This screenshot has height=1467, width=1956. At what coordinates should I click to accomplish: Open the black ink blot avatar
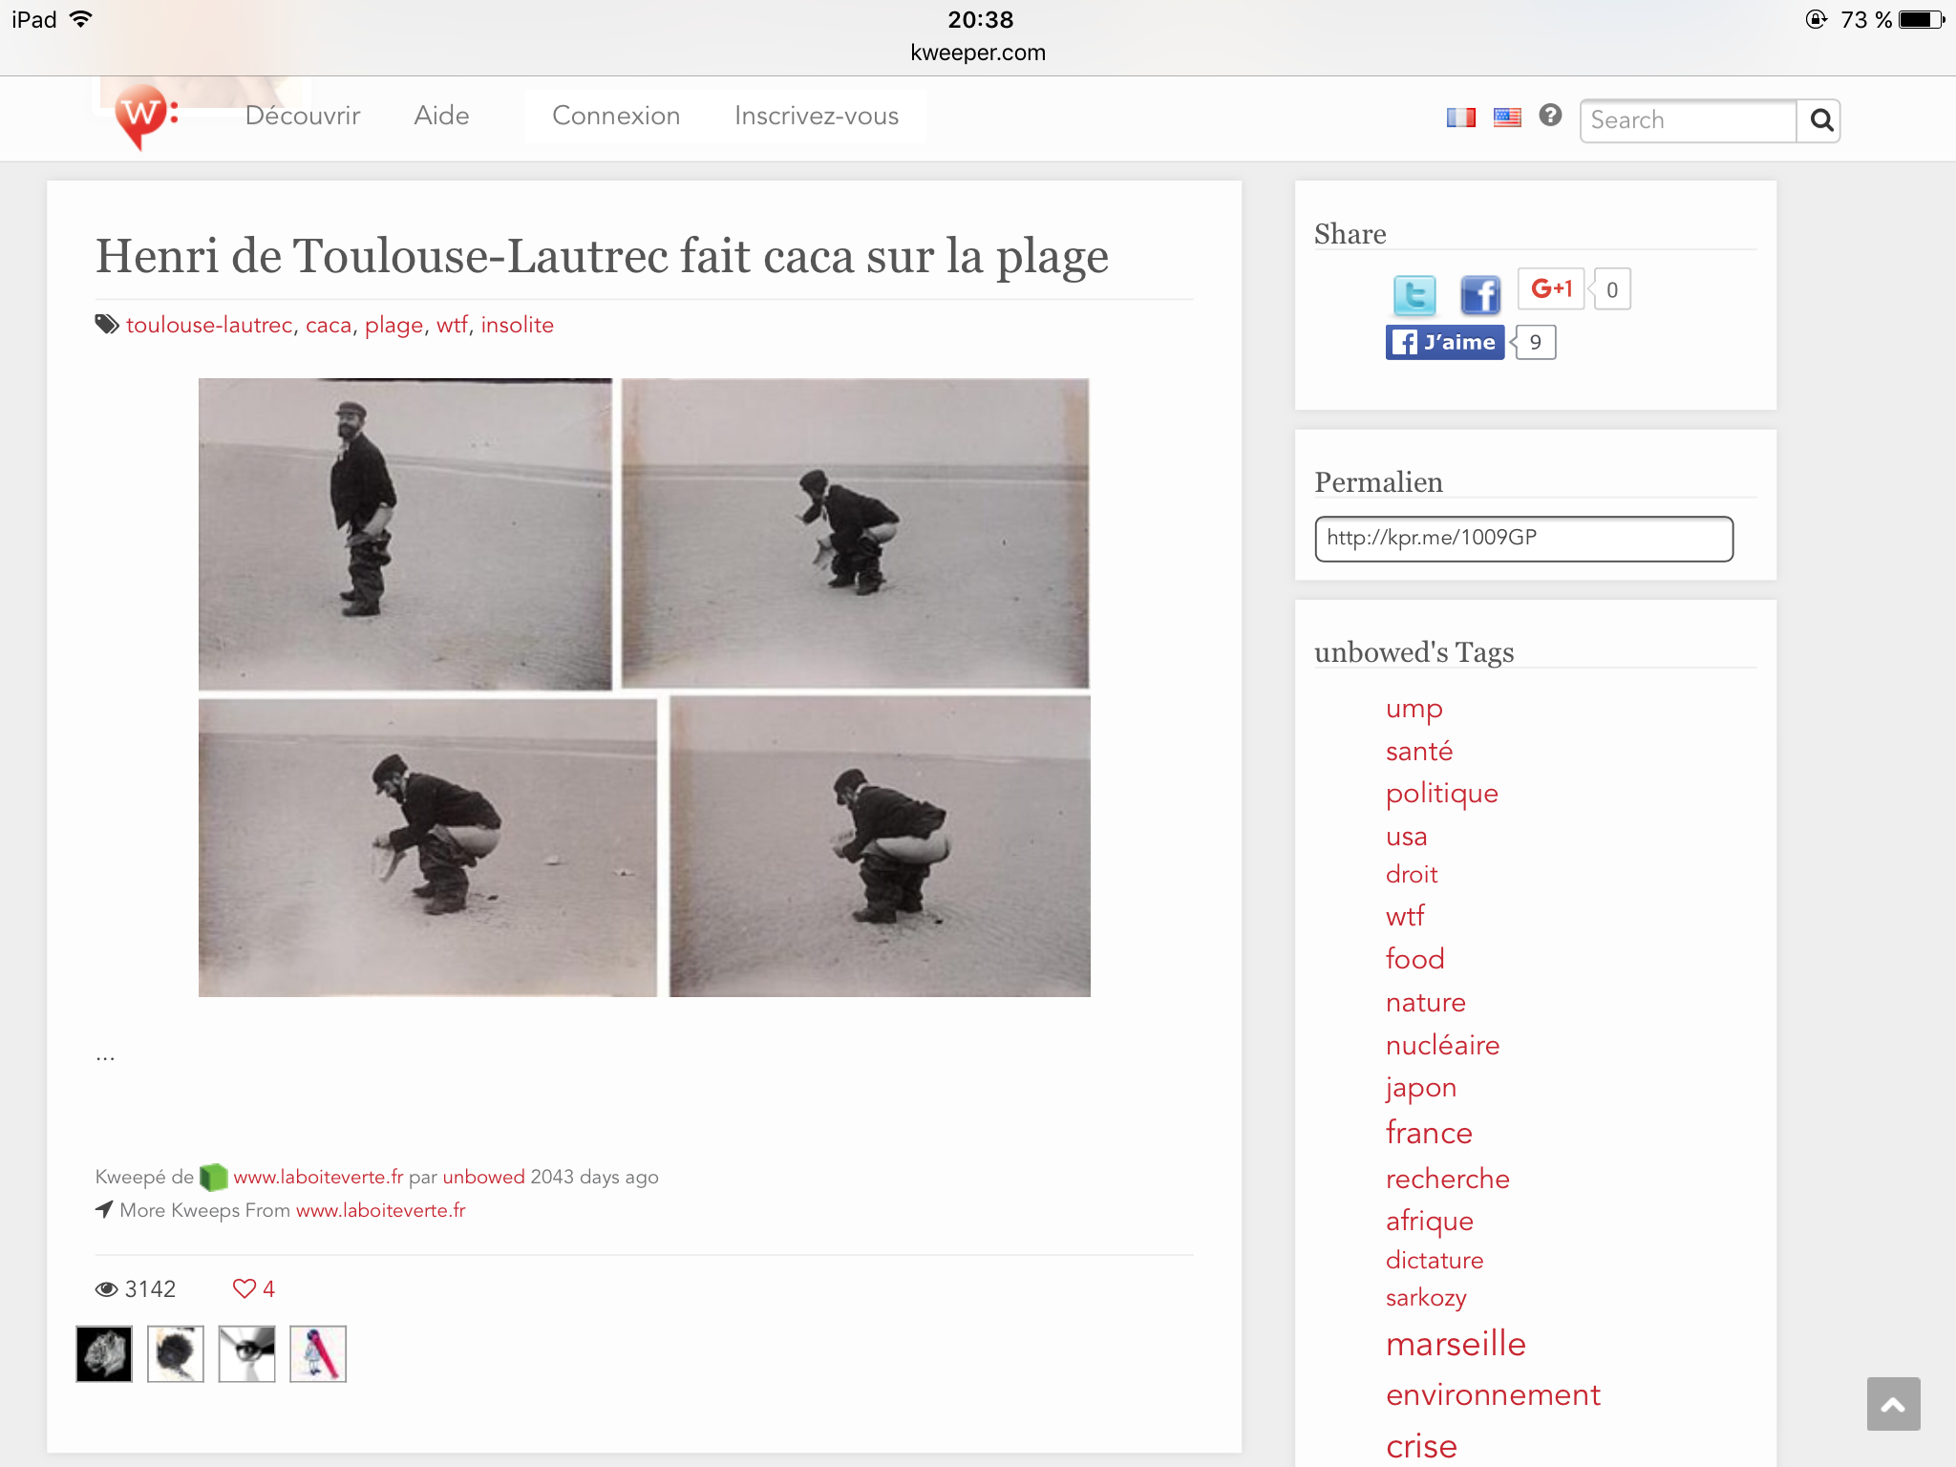[176, 1353]
